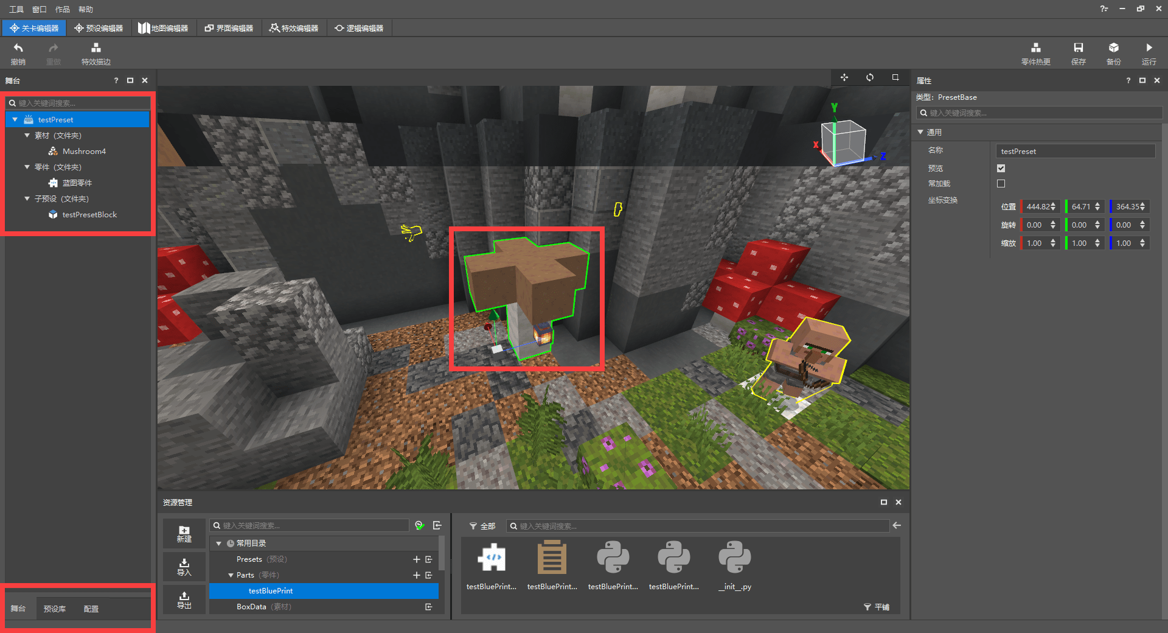The image size is (1168, 633).
Task: Collapse the 常用目录 resource group
Action: 218,544
